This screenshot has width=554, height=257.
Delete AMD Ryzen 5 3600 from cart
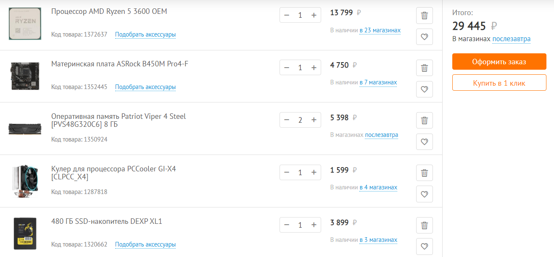pyautogui.click(x=424, y=16)
